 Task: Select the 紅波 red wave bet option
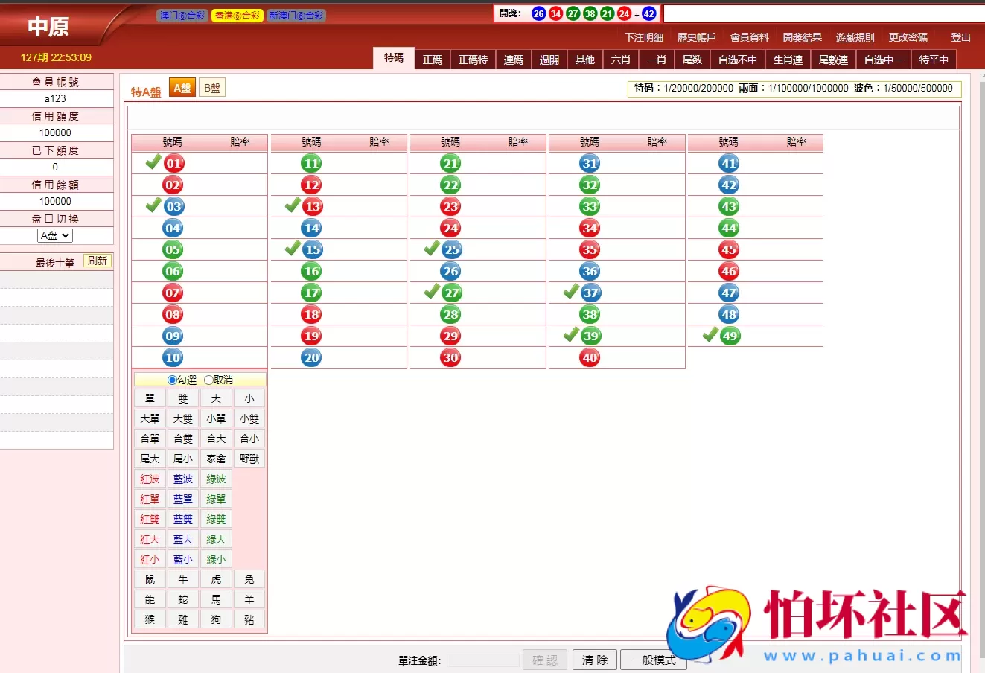[149, 479]
